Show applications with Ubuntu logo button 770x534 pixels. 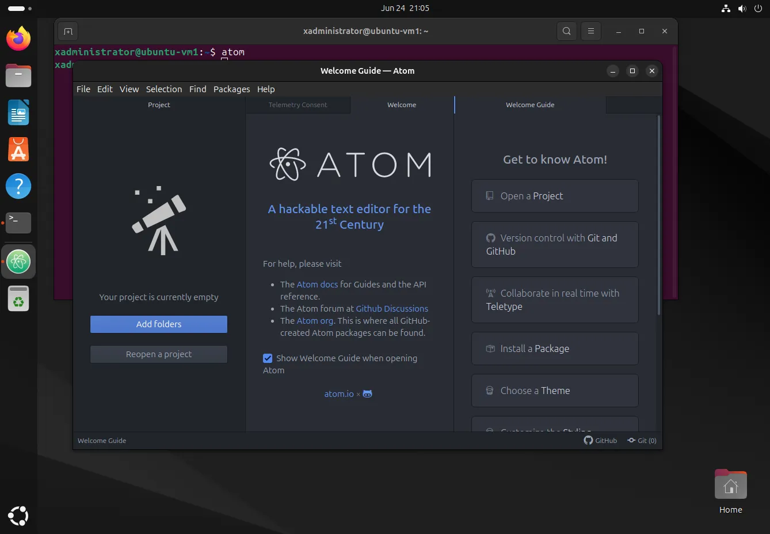18,516
